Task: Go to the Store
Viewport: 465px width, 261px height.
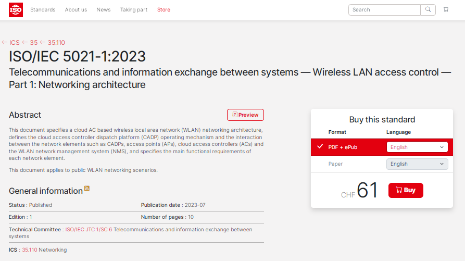Action: click(164, 10)
